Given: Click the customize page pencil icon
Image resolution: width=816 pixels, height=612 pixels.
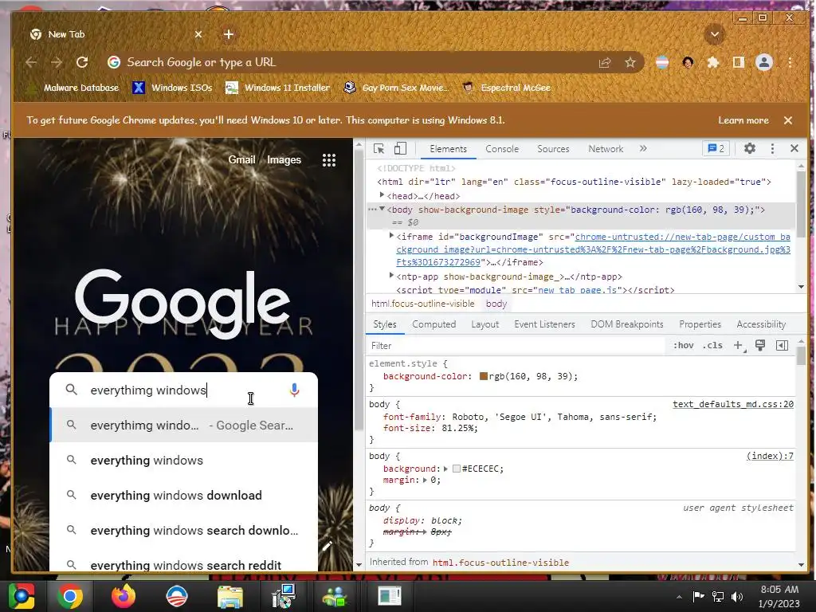Looking at the screenshot, I should coord(328,546).
